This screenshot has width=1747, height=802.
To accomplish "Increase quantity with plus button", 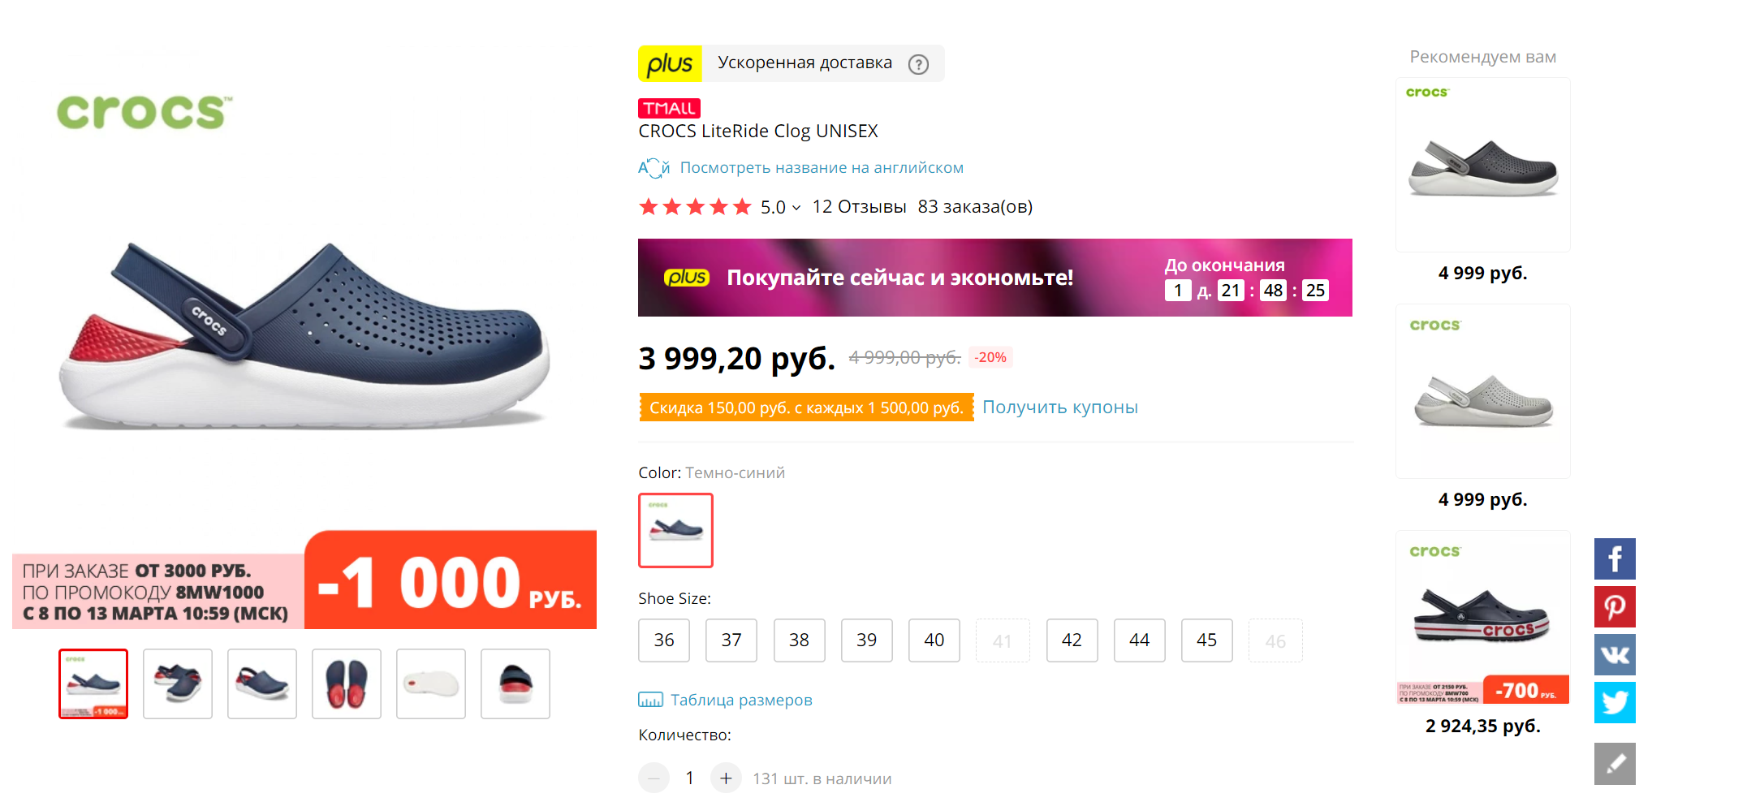I will point(726,778).
